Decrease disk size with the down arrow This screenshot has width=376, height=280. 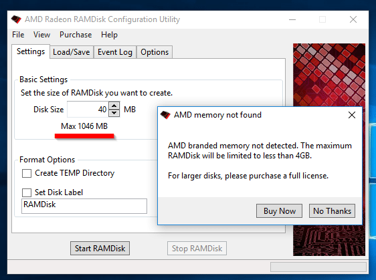[114, 113]
